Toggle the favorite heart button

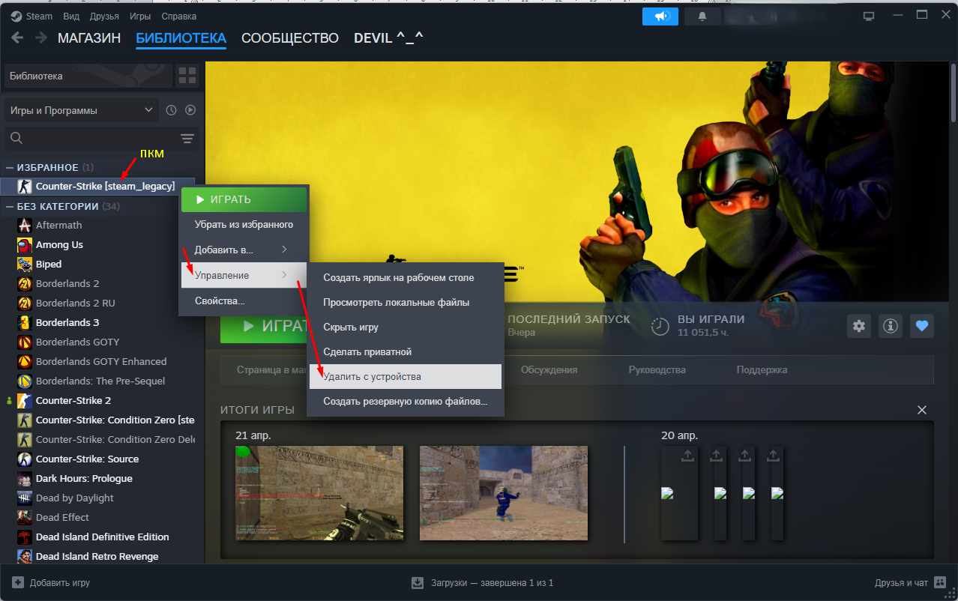[x=922, y=326]
